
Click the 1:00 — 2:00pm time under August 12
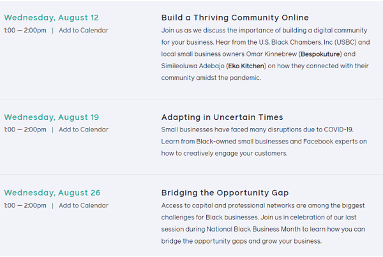click(25, 30)
